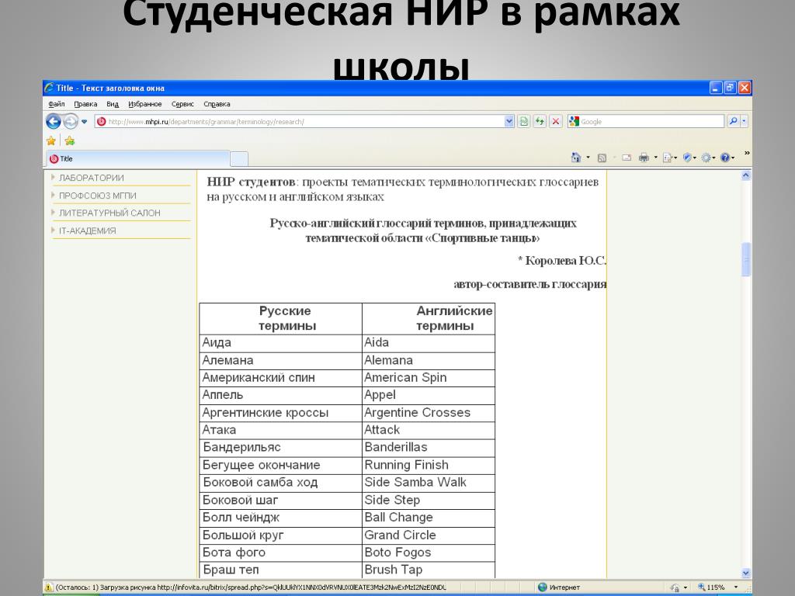795x596 pixels.
Task: Click the table cell 'Аргентинские кроссы'
Action: pos(281,413)
